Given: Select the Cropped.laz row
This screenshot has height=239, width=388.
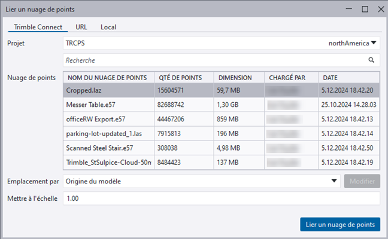Looking at the screenshot, I should click(108, 90).
